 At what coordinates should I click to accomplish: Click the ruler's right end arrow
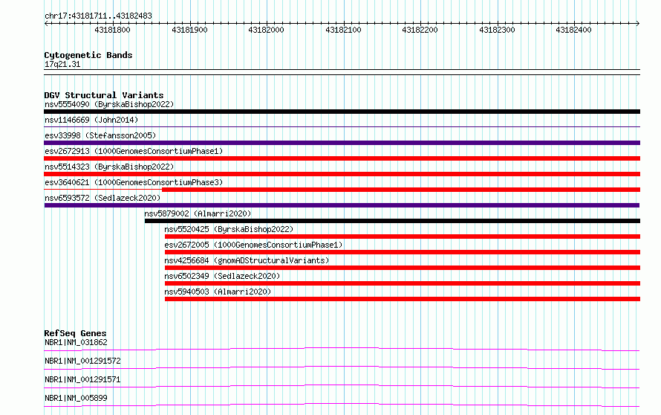[638, 23]
